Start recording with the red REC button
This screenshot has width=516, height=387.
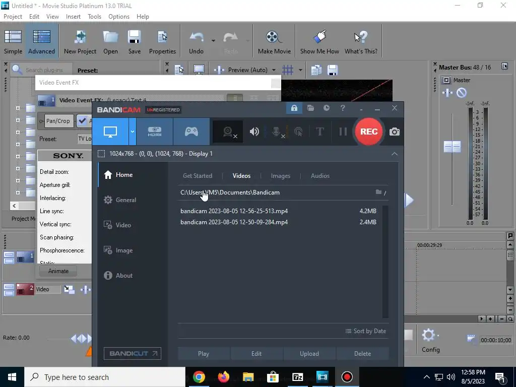(x=368, y=132)
